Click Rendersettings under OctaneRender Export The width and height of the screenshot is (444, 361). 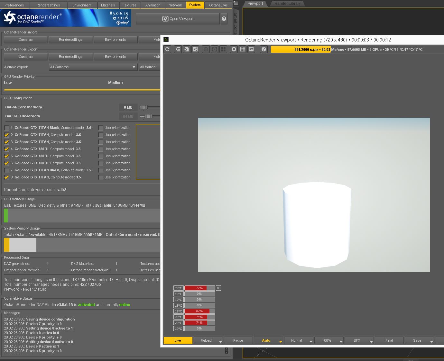[71, 57]
